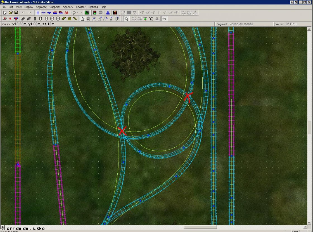Open the Segment menu
Screen dimensions: 313x232
click(41, 7)
